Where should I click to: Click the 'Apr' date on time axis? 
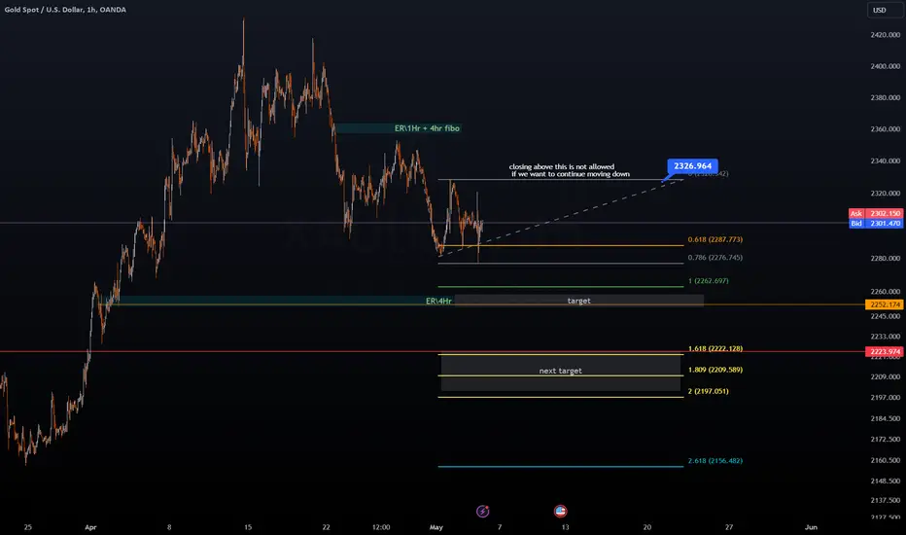coord(90,527)
